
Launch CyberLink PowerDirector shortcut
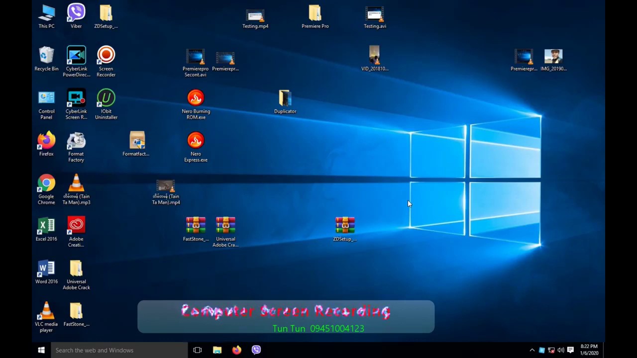[x=76, y=62]
